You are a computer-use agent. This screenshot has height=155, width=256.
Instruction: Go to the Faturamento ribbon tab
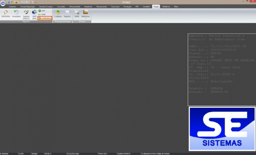[x=101, y=6]
